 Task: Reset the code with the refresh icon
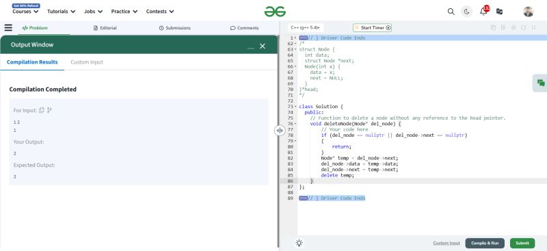[523, 27]
